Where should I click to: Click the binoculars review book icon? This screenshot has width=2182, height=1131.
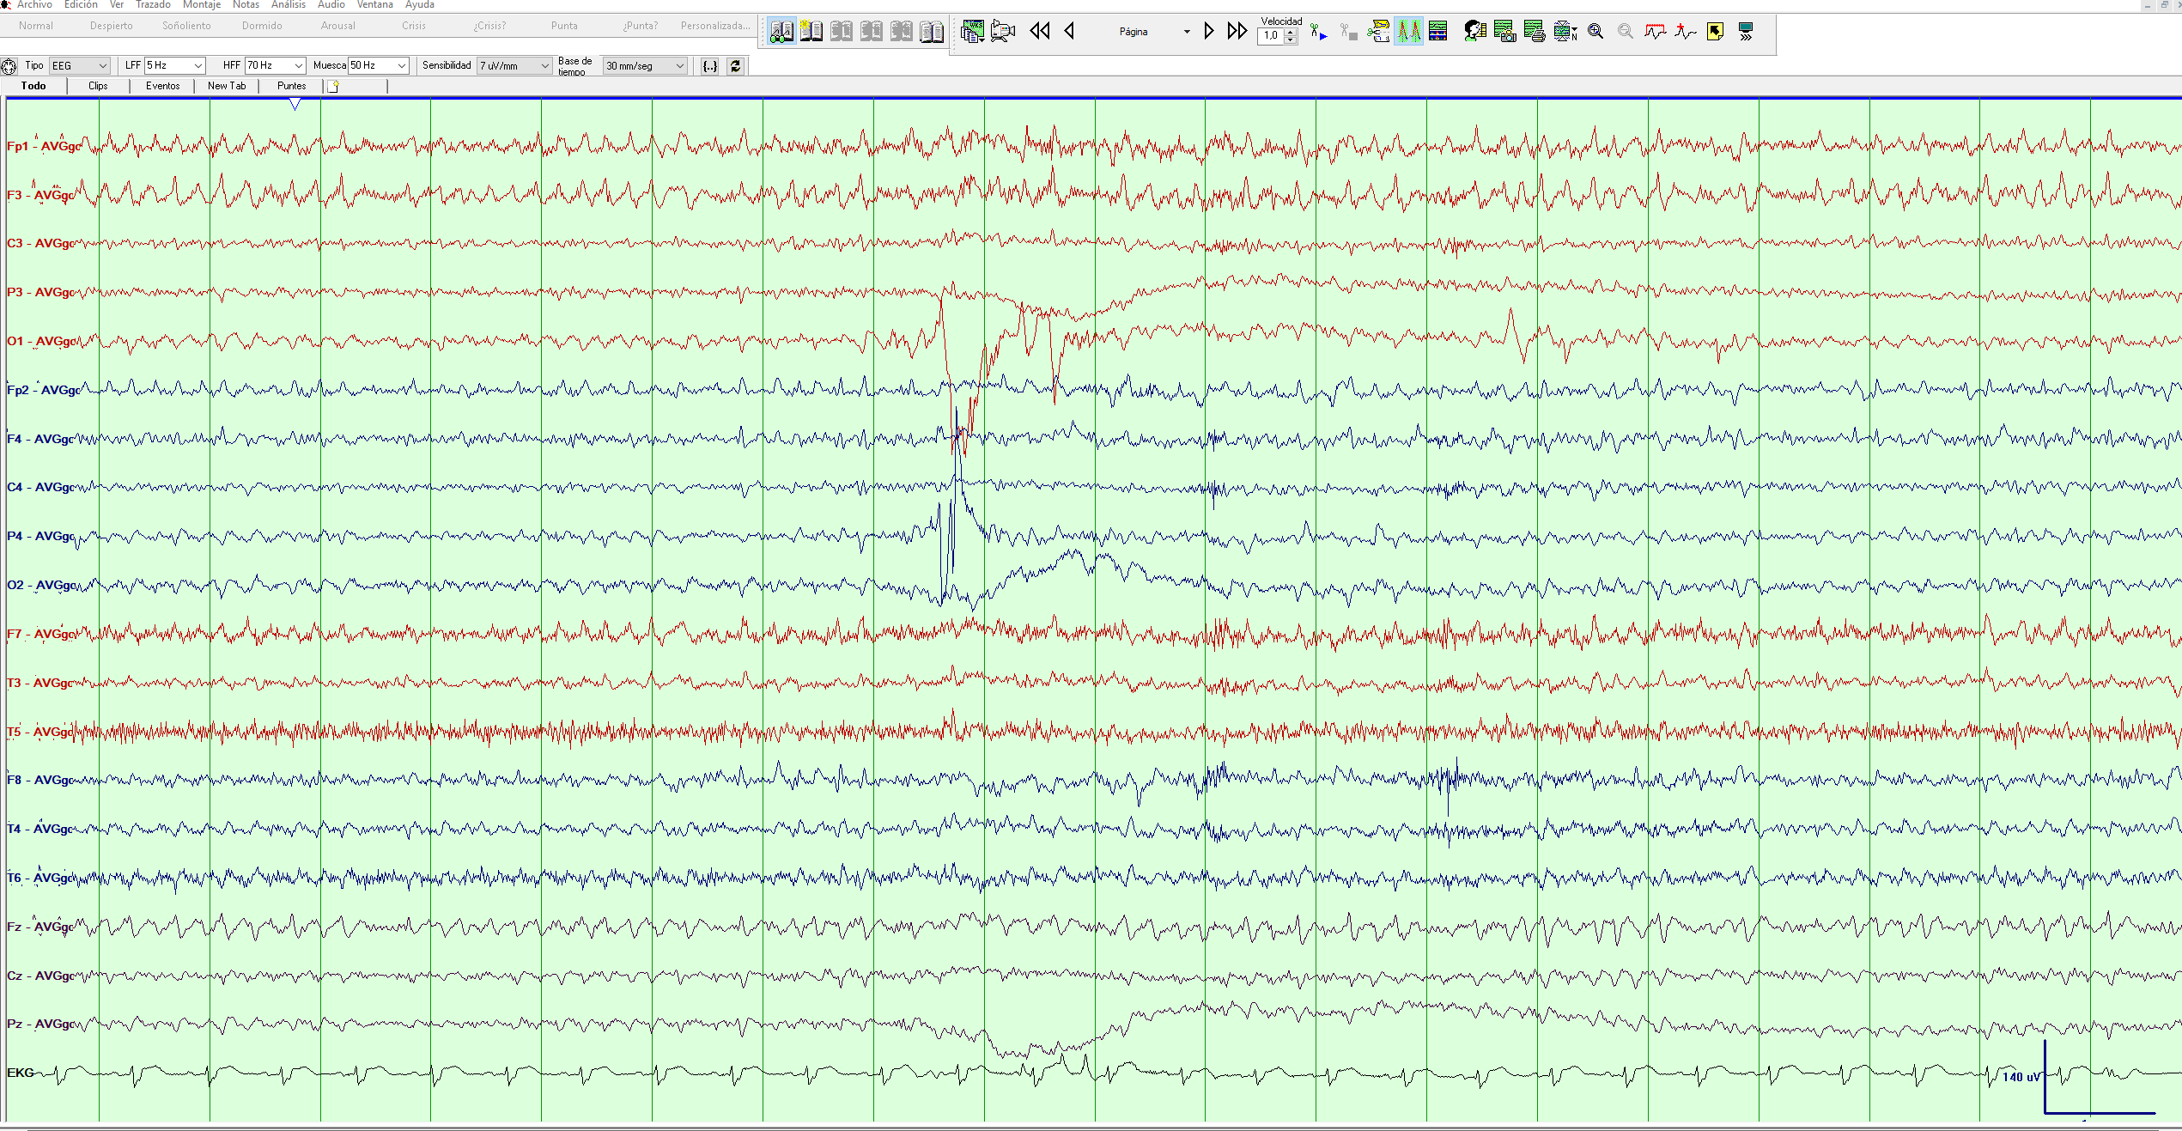(x=781, y=32)
